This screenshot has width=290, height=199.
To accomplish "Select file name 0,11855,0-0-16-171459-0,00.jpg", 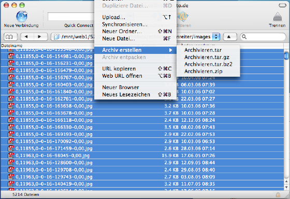I will (54, 148).
